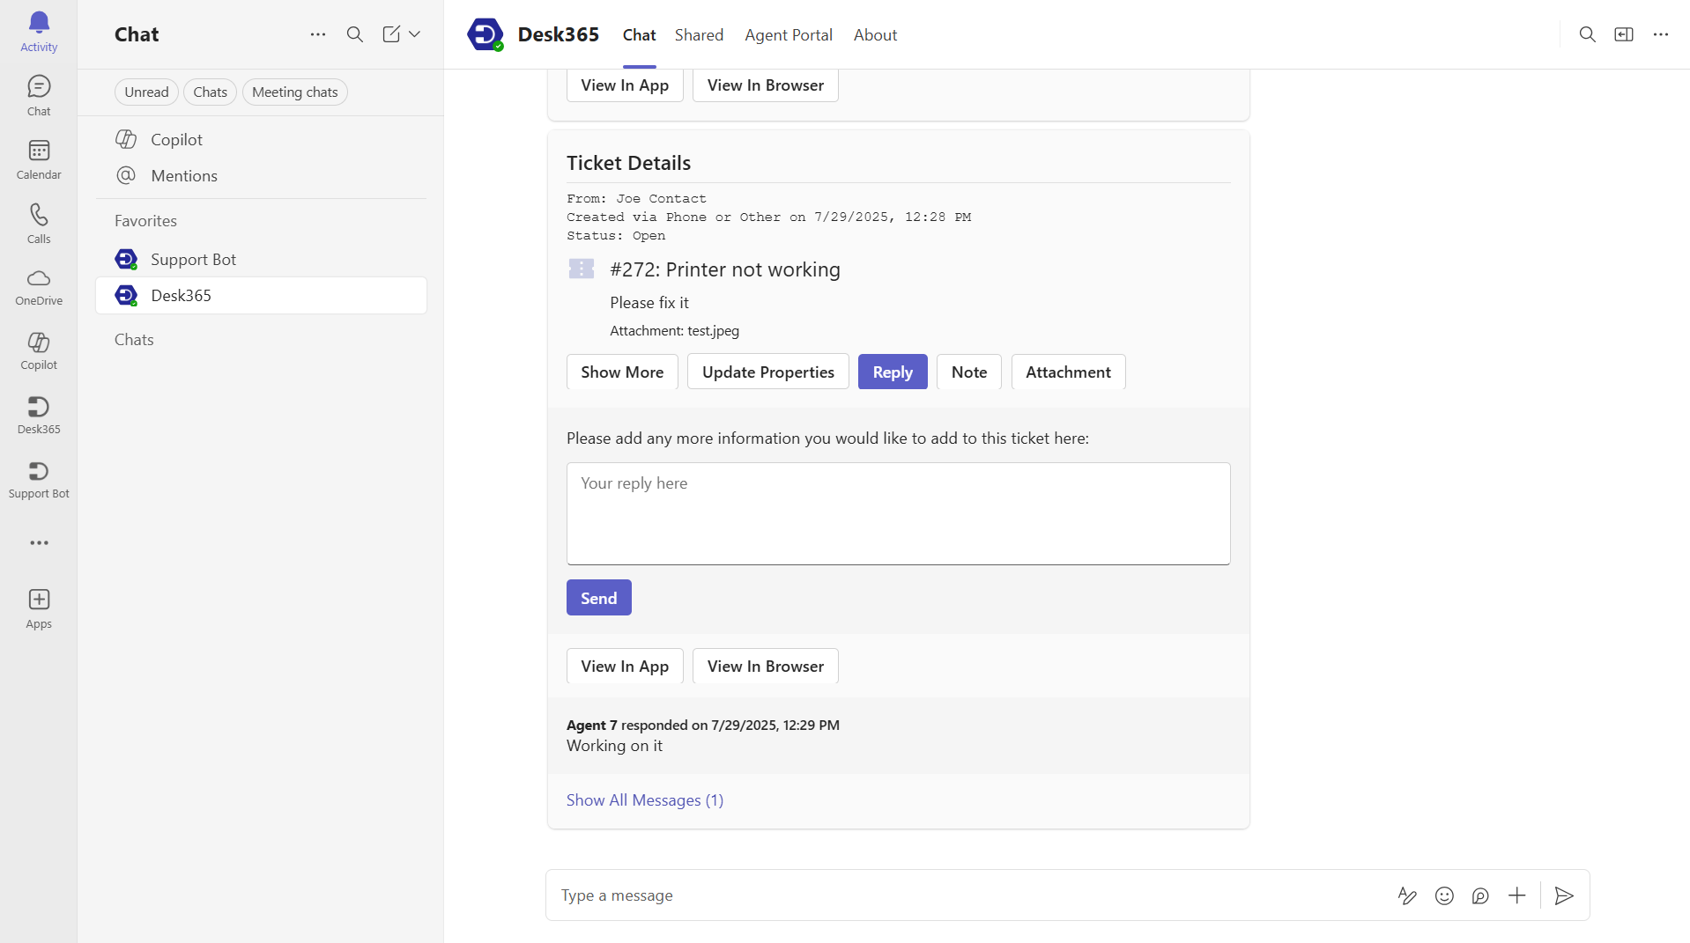Open Copilot in the chat list
This screenshot has height=943, width=1690.
click(x=261, y=139)
